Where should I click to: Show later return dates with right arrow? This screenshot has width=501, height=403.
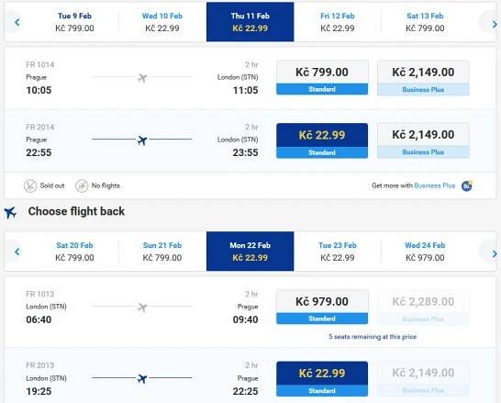[x=495, y=253]
